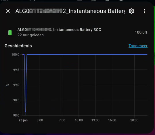The height and width of the screenshot is (135, 155).
Task: Click the 10:00 time axis label
Action: pos(79,120)
